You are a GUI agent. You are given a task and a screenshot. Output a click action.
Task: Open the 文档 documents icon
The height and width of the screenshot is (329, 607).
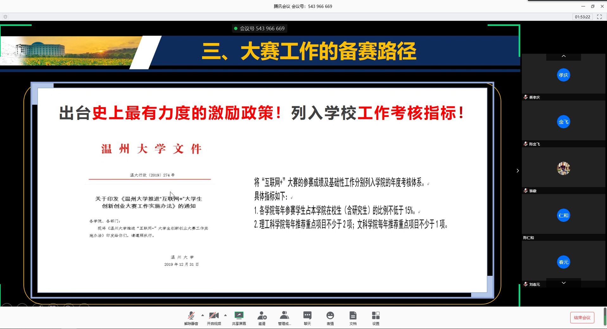(x=353, y=318)
